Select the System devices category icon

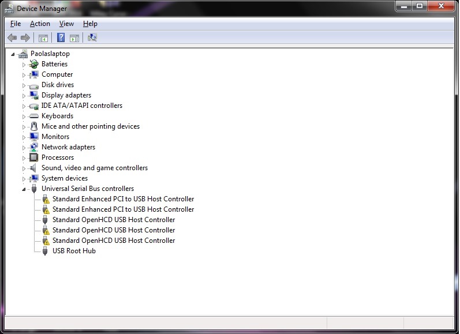(x=34, y=178)
